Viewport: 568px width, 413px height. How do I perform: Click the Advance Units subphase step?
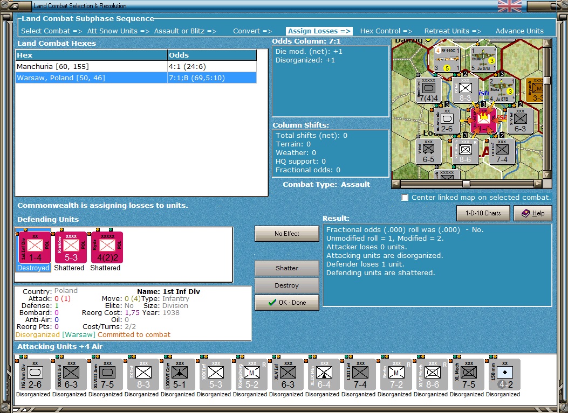coord(519,31)
